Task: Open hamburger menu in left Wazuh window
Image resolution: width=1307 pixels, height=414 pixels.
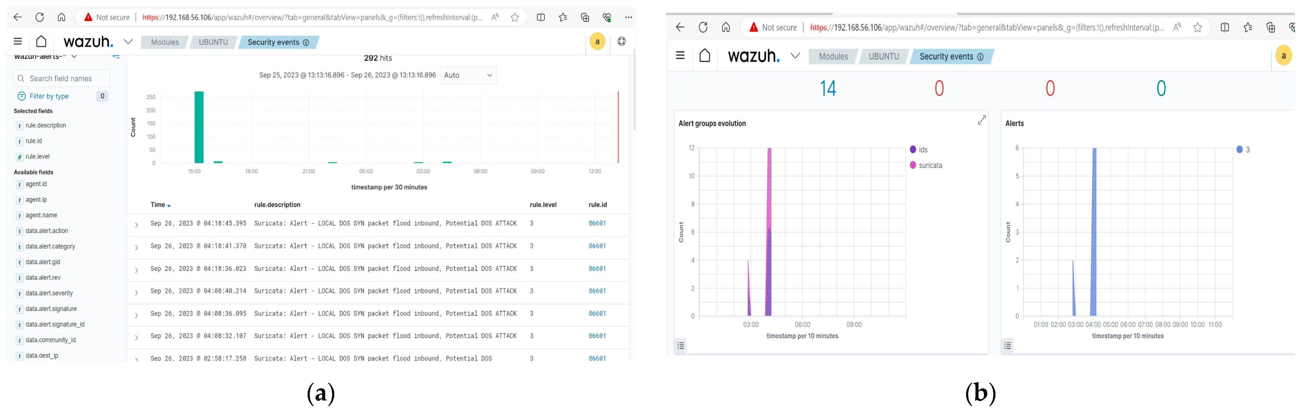Action: tap(18, 42)
